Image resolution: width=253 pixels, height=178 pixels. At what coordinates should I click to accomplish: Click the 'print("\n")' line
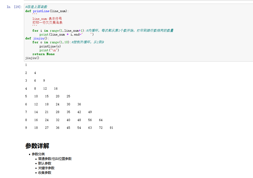pos(49,50)
